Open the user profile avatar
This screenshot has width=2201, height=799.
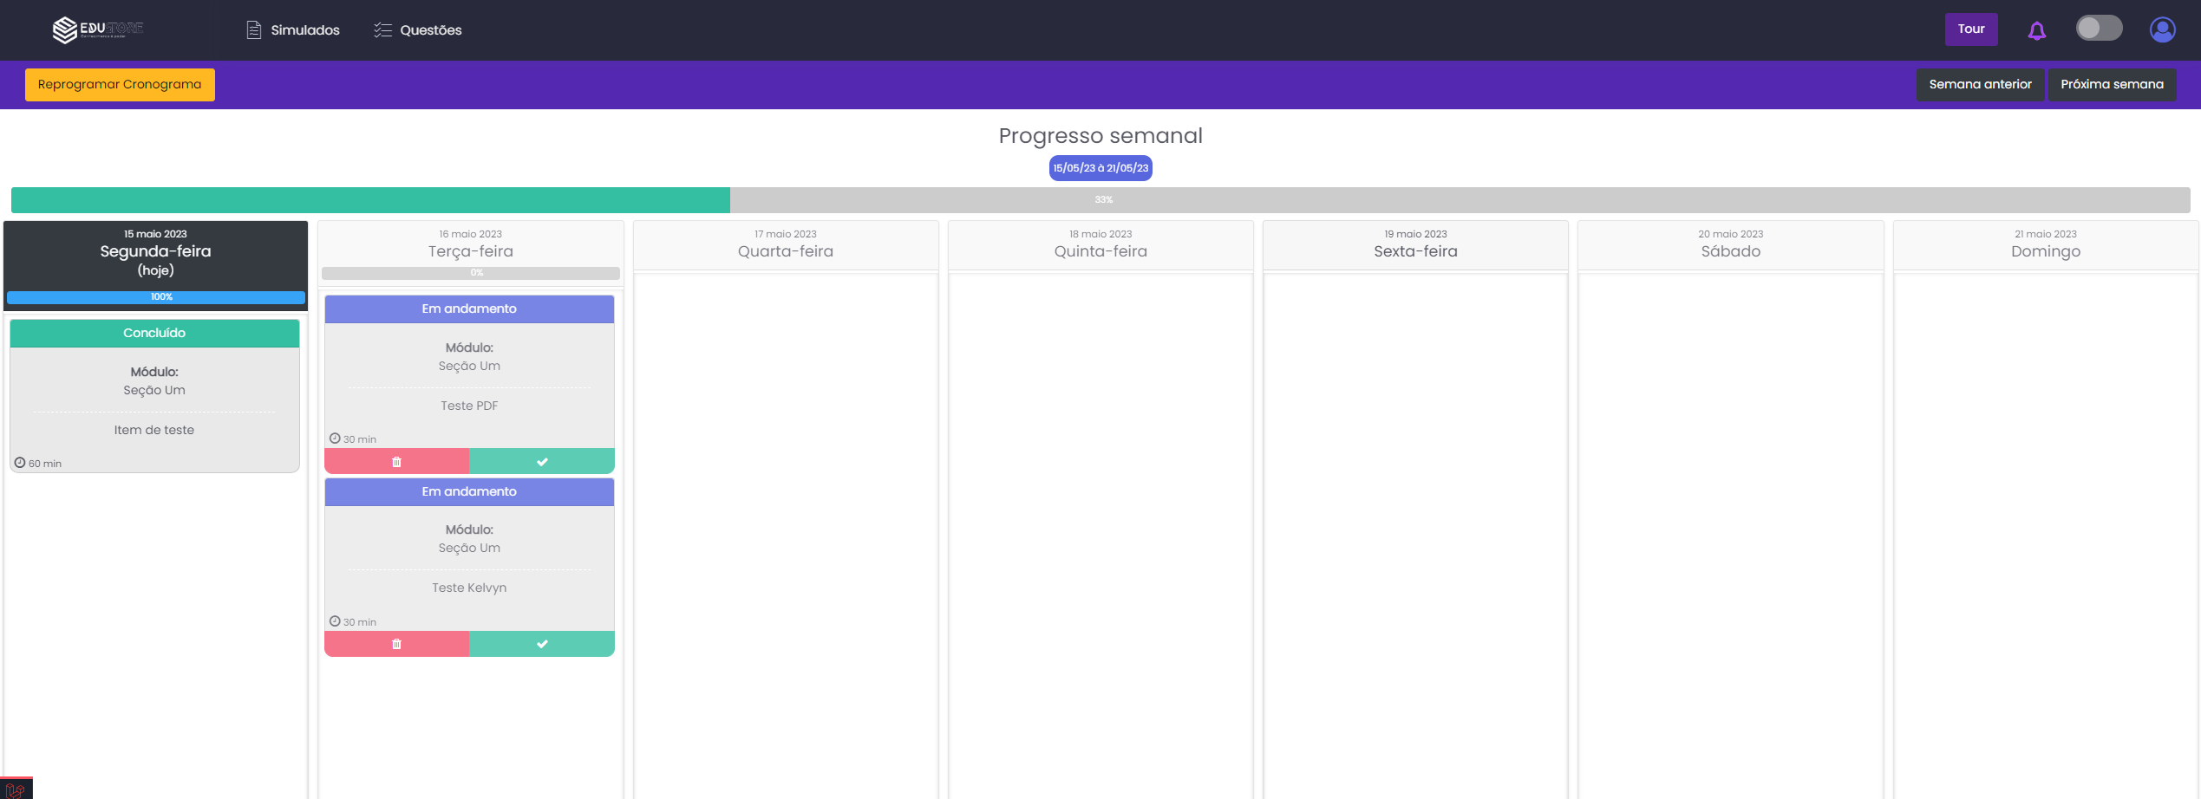pos(2162,29)
